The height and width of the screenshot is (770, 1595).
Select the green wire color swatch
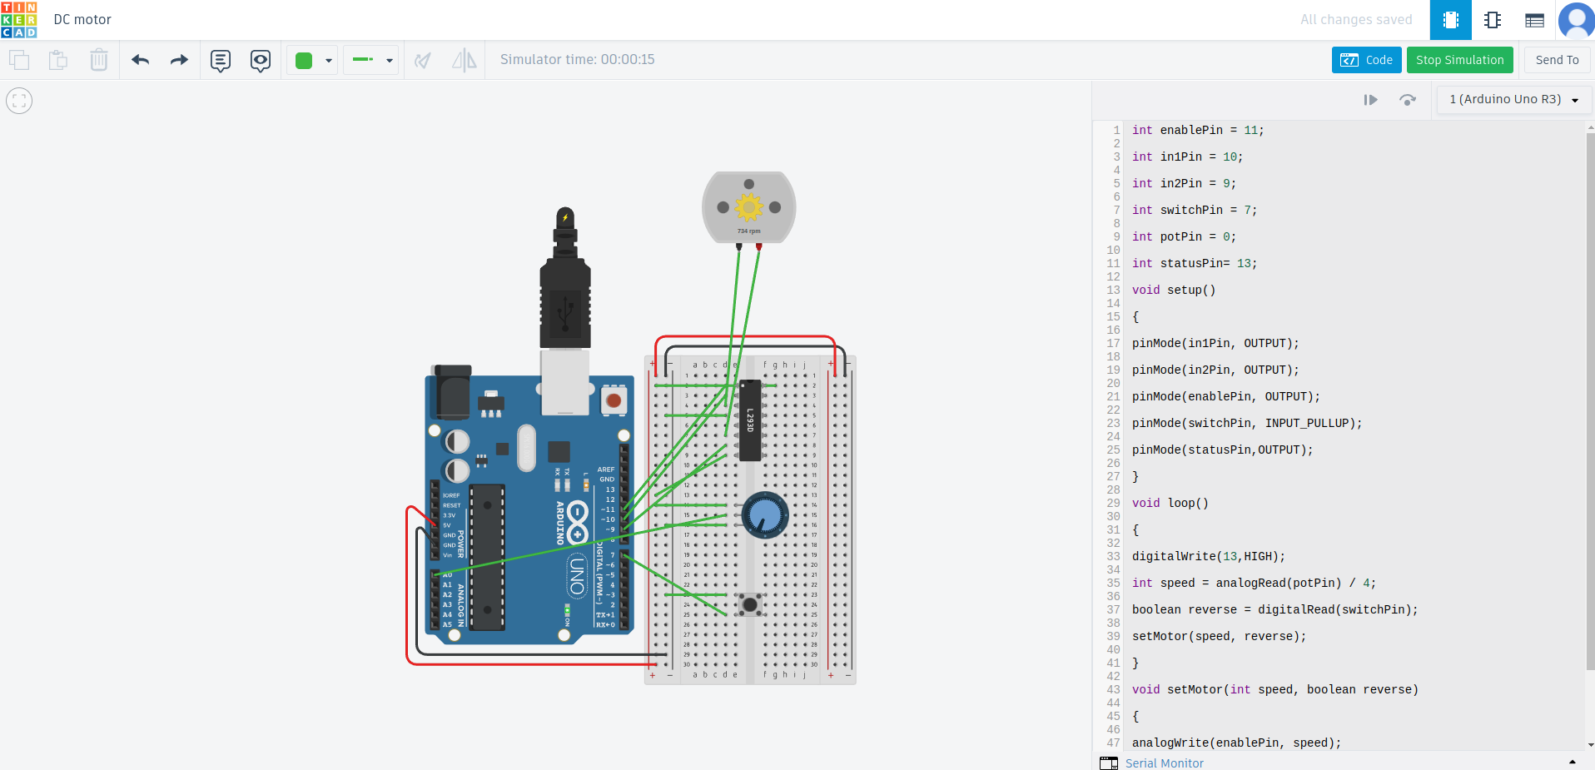[304, 60]
